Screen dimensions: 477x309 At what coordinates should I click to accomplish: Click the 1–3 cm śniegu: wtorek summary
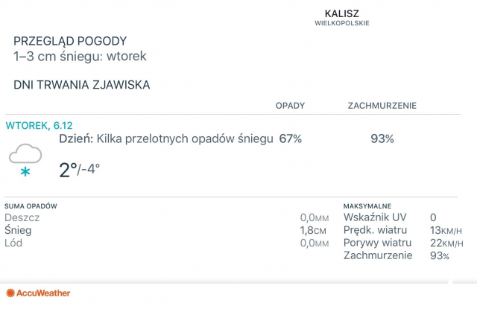pos(80,56)
